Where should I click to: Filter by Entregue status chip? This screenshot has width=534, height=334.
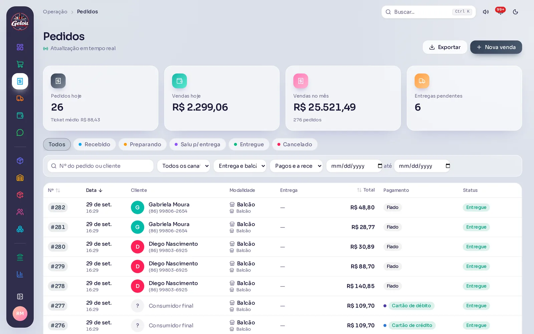249,145
